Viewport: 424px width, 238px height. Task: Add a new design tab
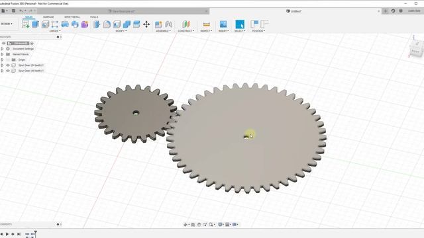point(386,11)
